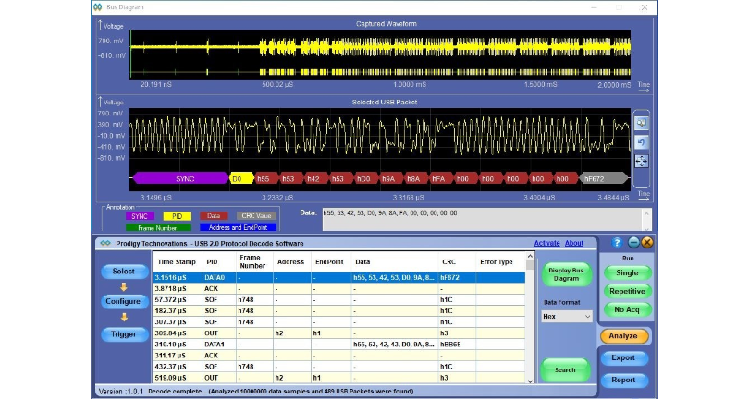The height and width of the screenshot is (399, 749).
Task: Click the EndPoint column header
Action: click(329, 262)
